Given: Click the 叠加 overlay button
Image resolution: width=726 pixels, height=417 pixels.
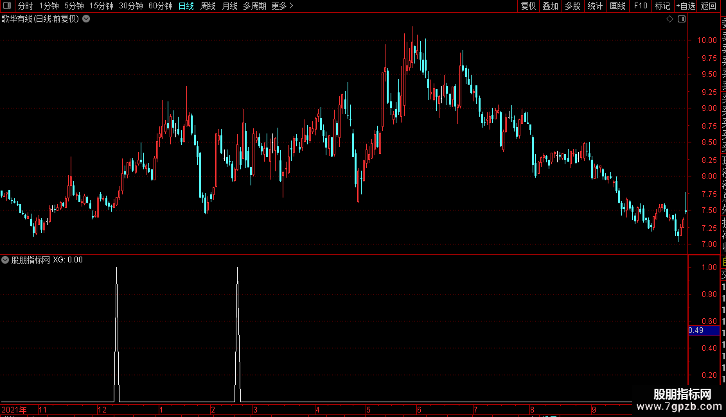Looking at the screenshot, I should [x=550, y=6].
